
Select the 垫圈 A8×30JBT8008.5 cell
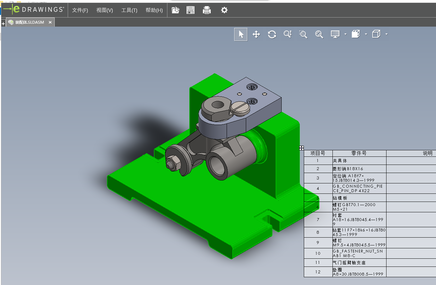[x=359, y=272]
